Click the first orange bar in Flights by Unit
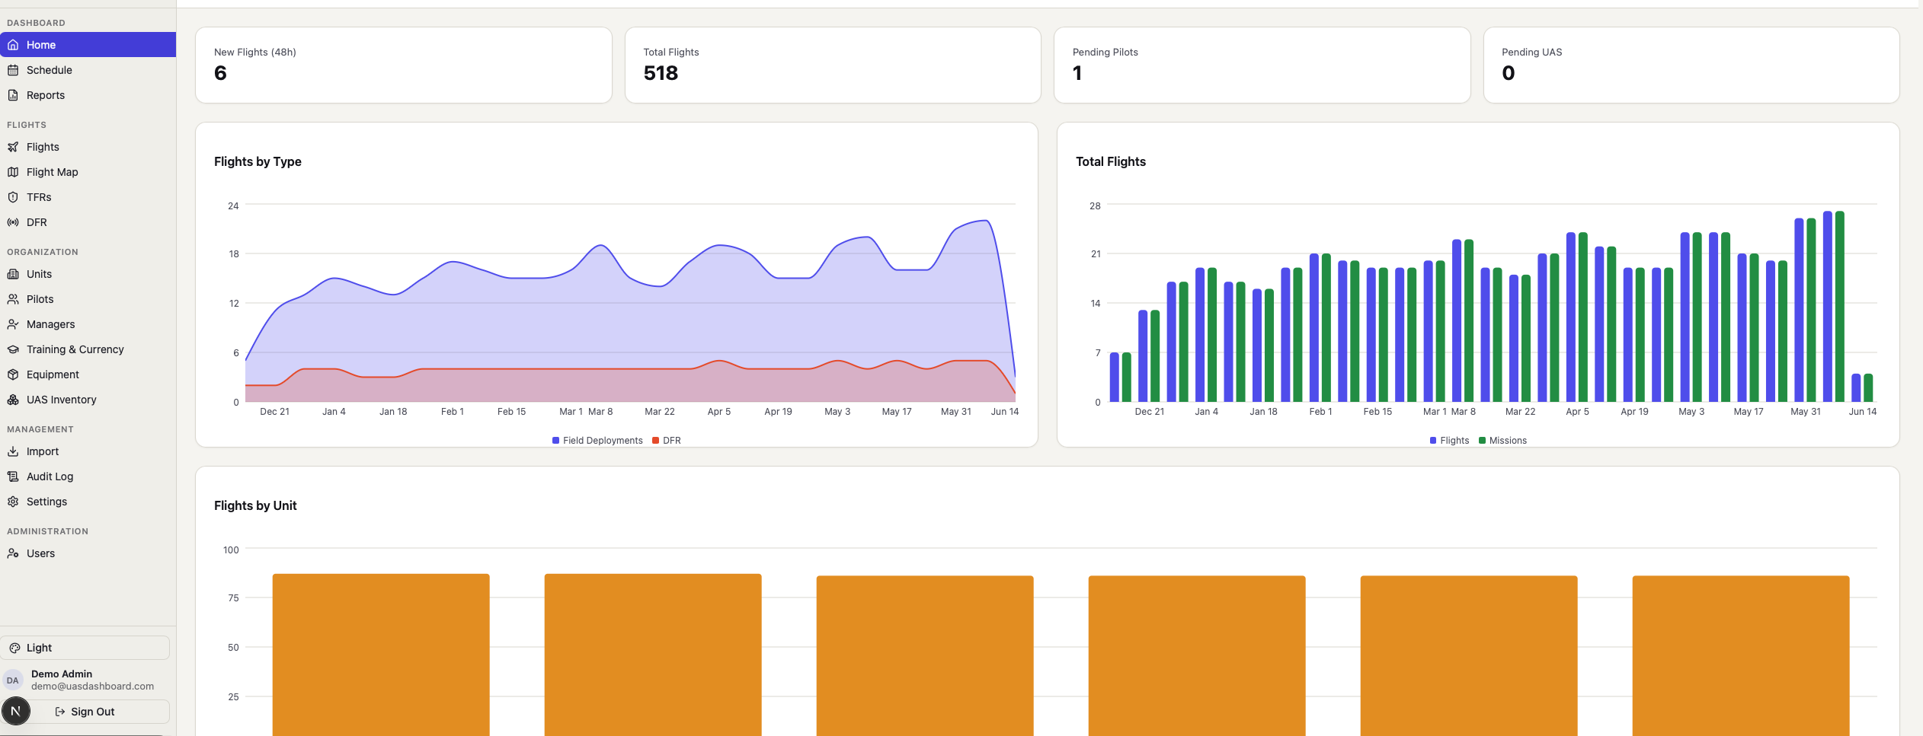 pos(381,655)
